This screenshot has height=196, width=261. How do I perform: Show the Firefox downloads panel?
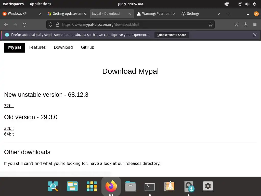245,25
